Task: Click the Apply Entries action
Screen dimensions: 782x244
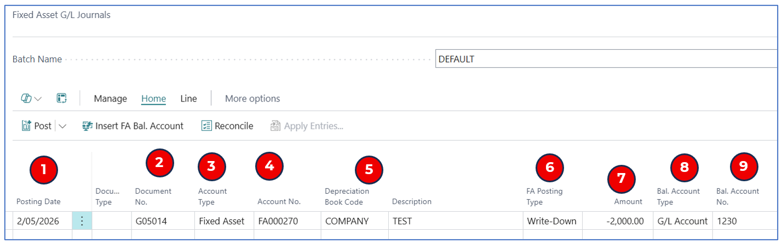Action: (307, 126)
